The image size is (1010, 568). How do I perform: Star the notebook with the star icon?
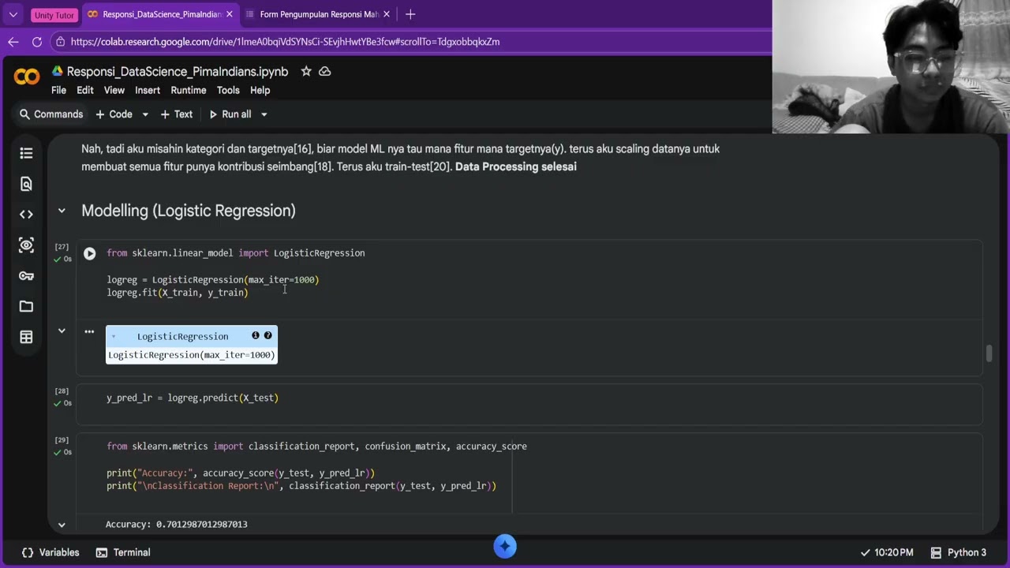(x=305, y=71)
